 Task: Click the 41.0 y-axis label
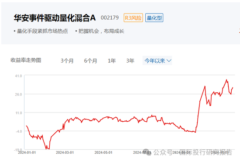click(x=18, y=76)
